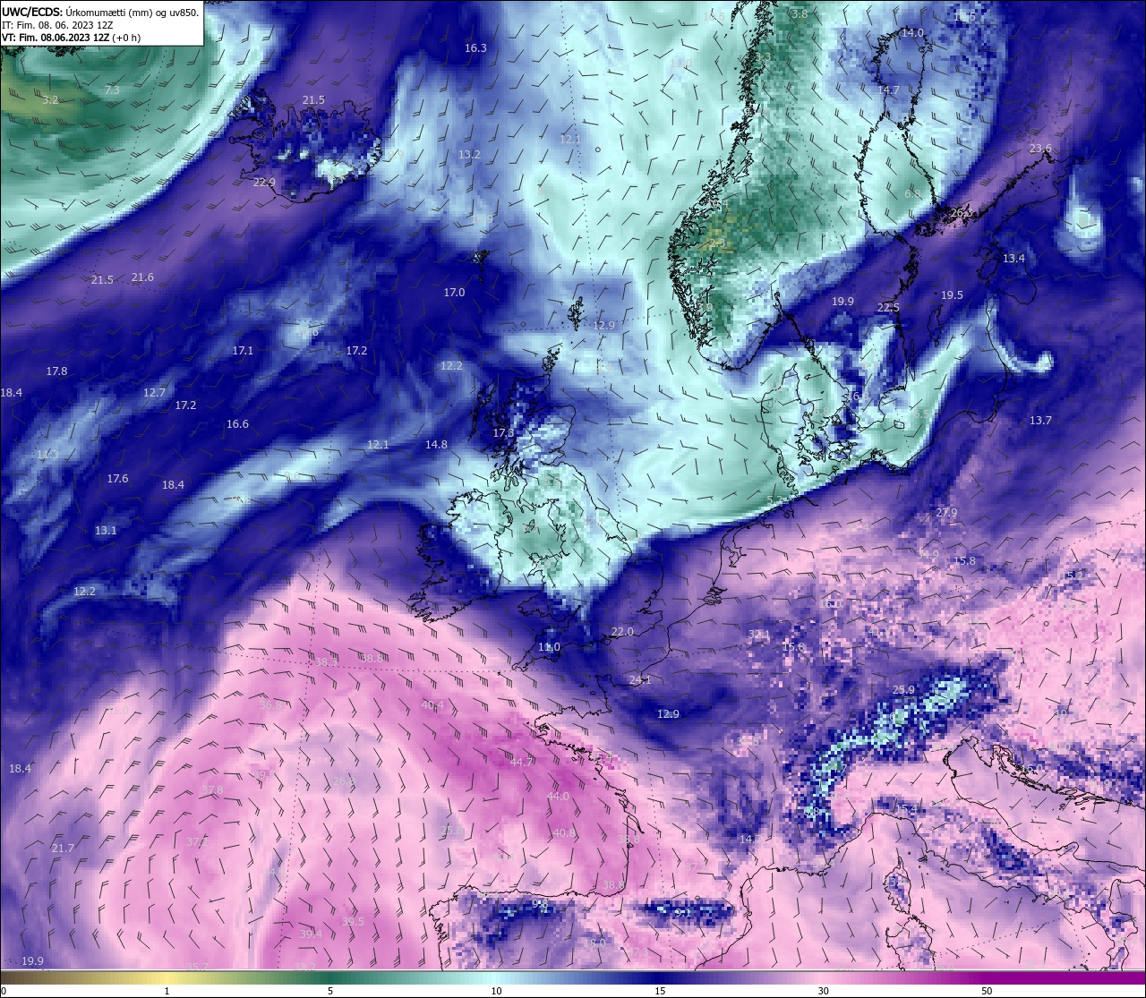Click the '44.0' value near western France
This screenshot has width=1146, height=998.
point(557,797)
